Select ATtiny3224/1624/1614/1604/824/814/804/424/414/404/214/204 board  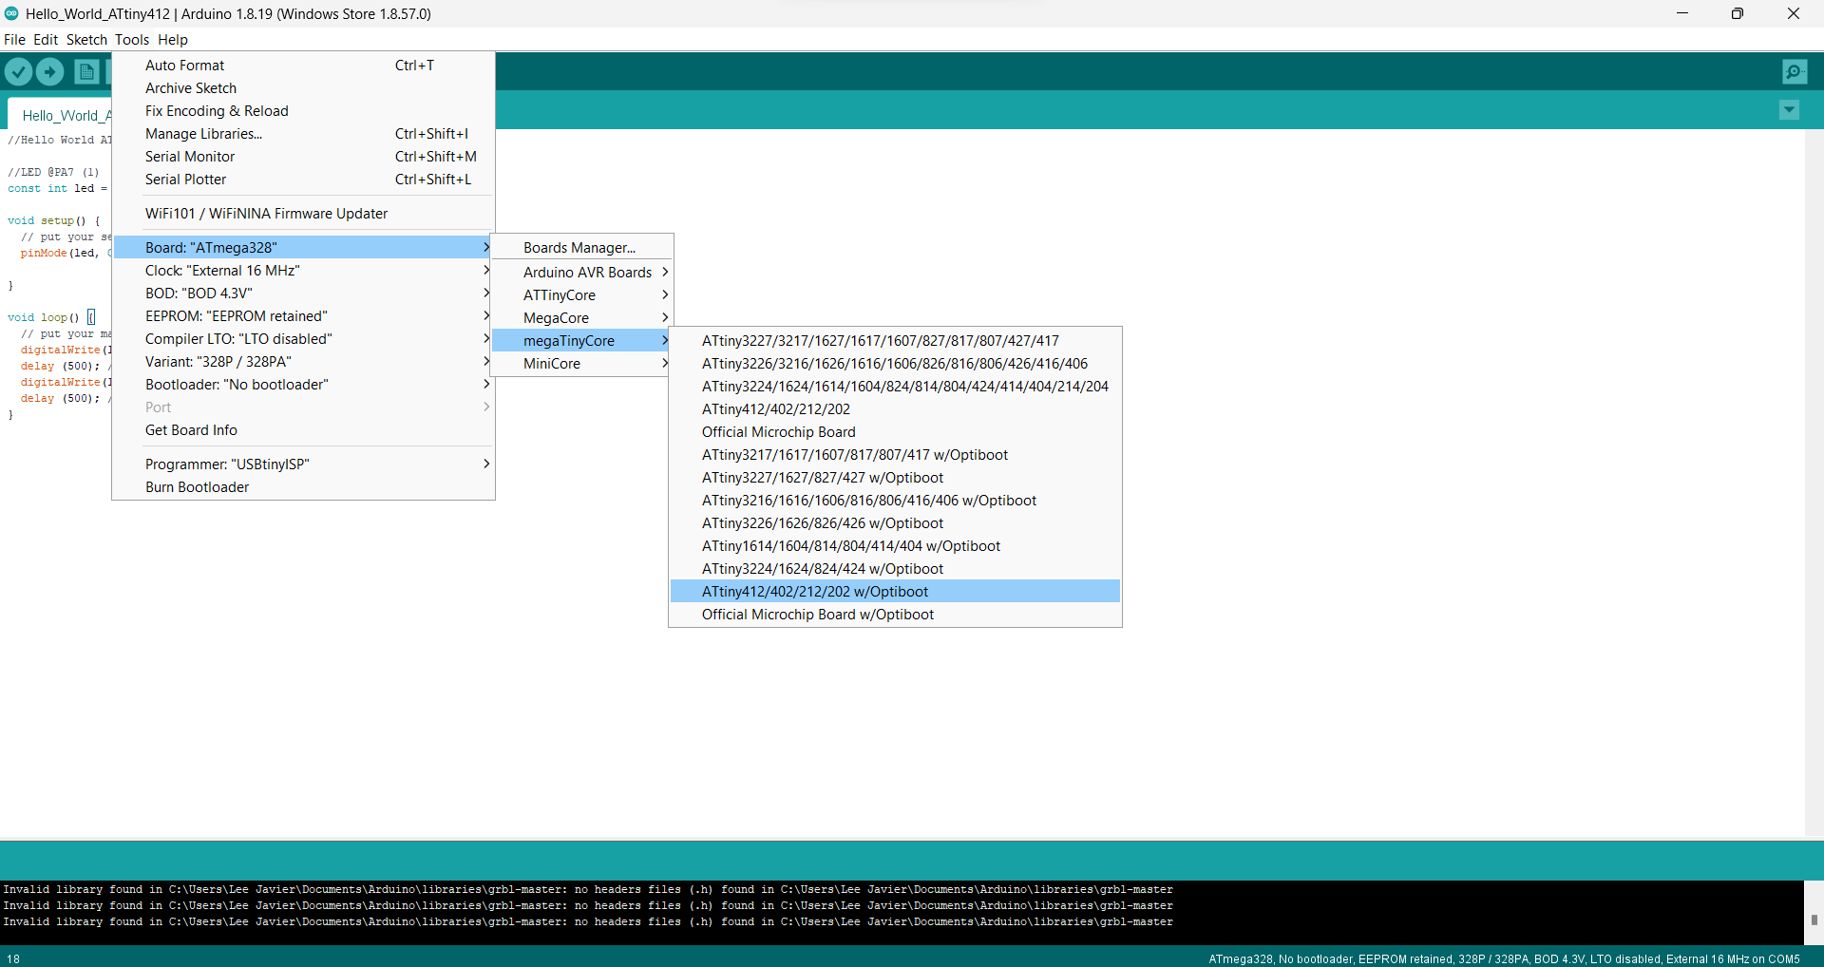pos(895,387)
